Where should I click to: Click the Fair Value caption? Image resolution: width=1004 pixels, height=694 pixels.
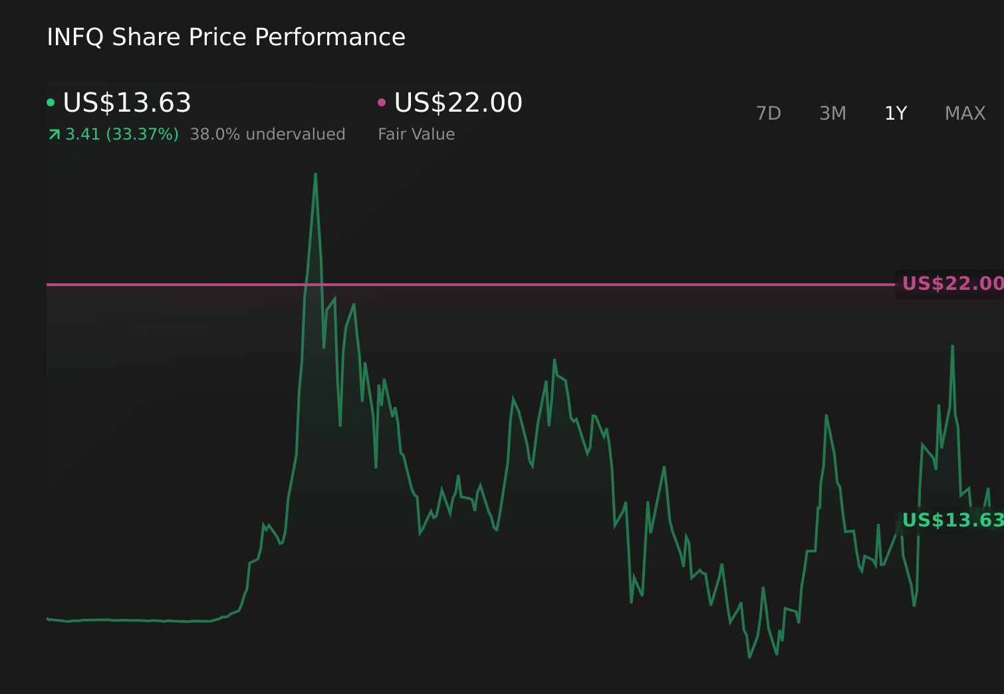pyautogui.click(x=416, y=134)
